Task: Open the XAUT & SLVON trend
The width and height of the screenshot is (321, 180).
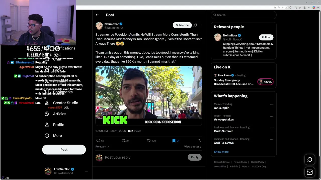Action: coord(224,143)
